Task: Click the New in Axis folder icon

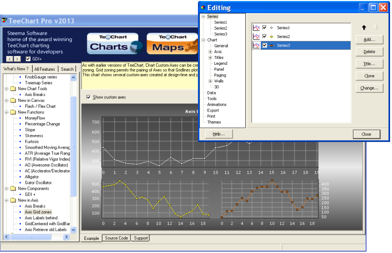Action: tap(13, 200)
